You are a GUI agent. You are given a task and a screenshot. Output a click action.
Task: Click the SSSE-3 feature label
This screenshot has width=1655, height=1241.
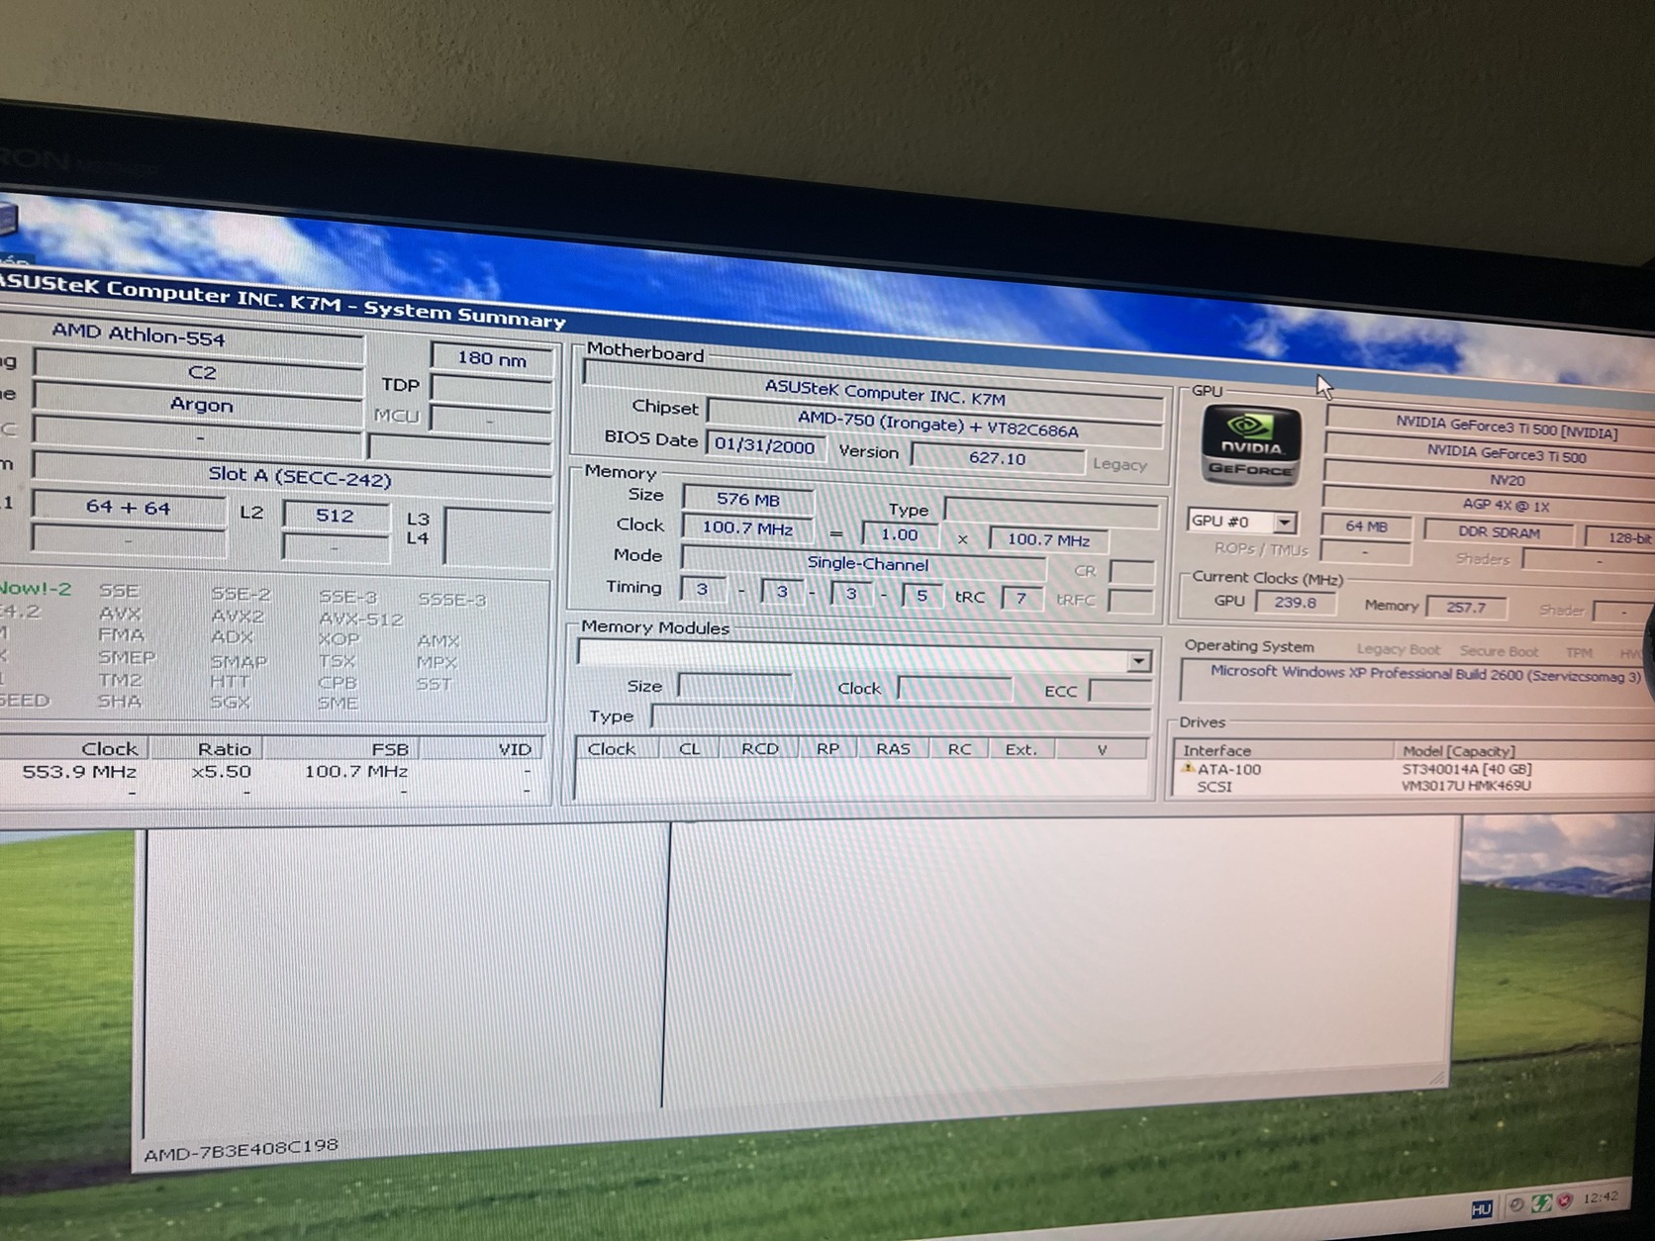click(x=451, y=600)
